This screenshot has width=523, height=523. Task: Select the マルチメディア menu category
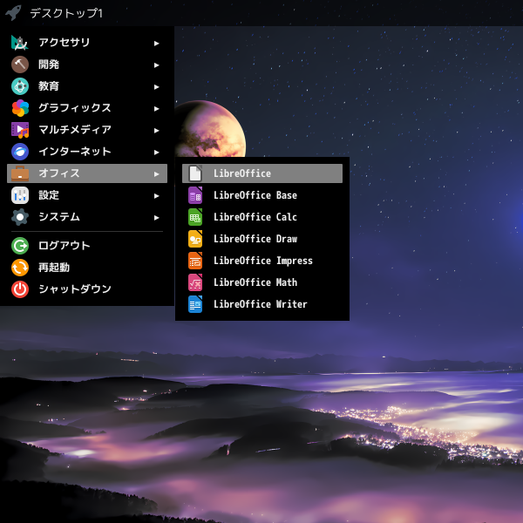click(x=75, y=130)
